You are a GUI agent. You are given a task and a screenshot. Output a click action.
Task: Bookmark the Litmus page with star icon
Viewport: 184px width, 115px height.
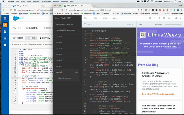coord(141,10)
